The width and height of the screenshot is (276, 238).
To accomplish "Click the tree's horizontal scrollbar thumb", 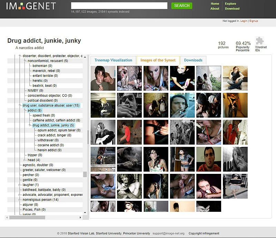I will 27,217.
